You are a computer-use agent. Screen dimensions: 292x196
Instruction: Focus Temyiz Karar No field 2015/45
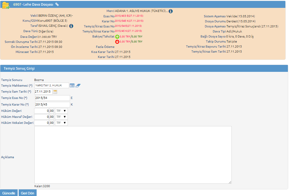pos(52,105)
